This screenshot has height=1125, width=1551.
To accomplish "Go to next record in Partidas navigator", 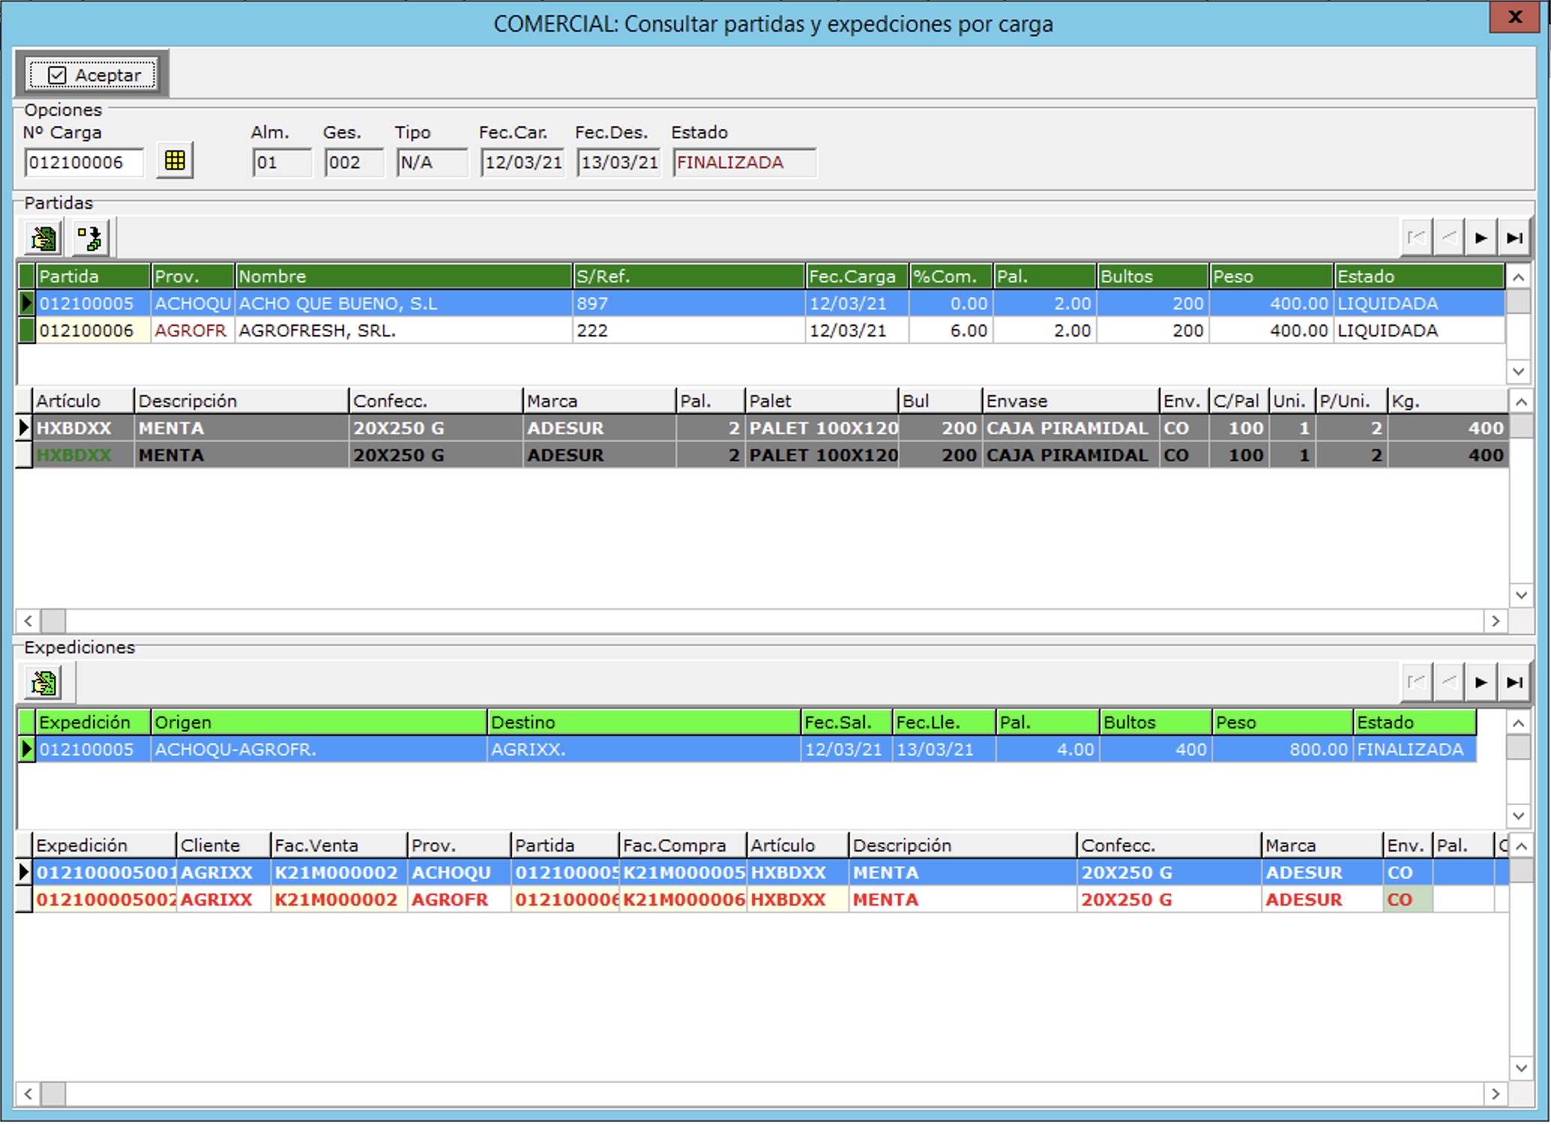I will coord(1480,239).
